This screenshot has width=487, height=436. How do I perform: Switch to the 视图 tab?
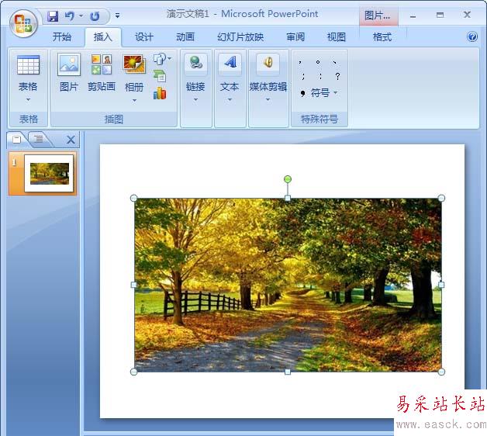[337, 37]
